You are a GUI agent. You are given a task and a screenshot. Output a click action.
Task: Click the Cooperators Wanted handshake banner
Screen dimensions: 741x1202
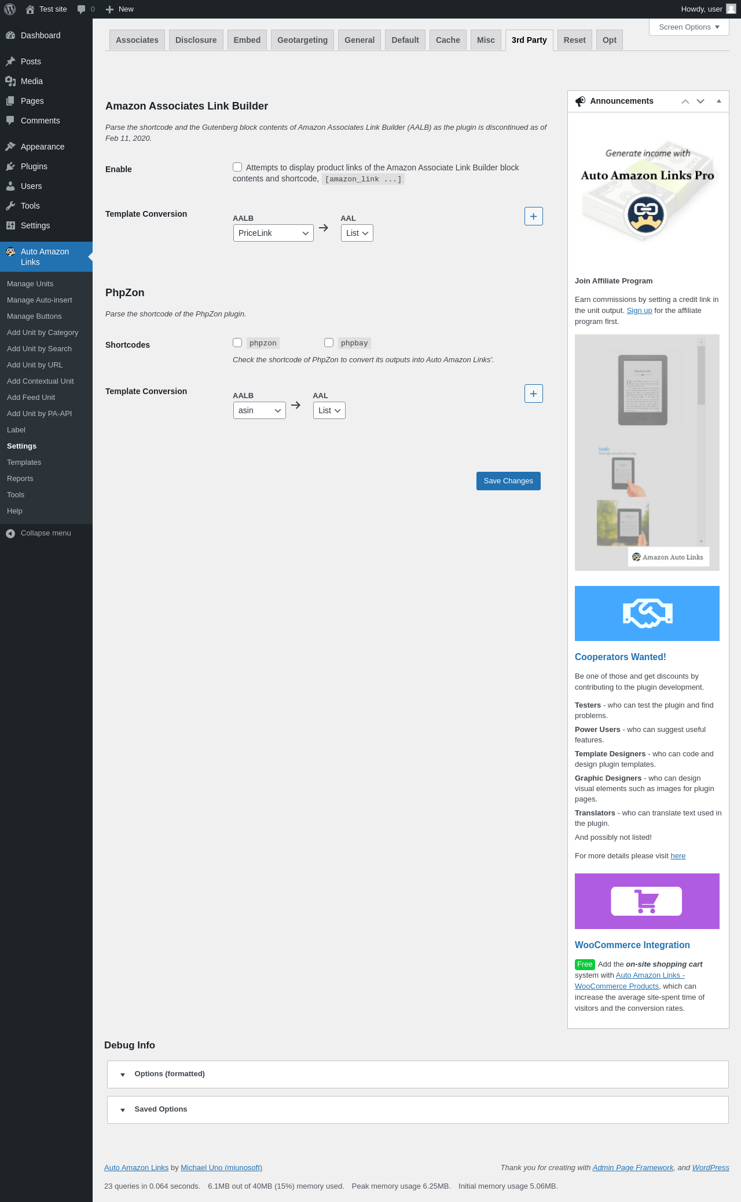point(647,613)
